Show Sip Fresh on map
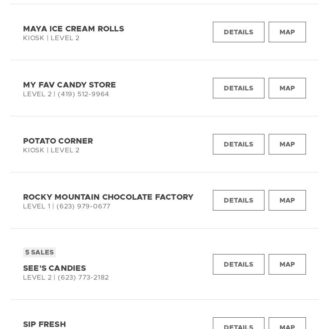This screenshot has height=329, width=329. (x=287, y=325)
